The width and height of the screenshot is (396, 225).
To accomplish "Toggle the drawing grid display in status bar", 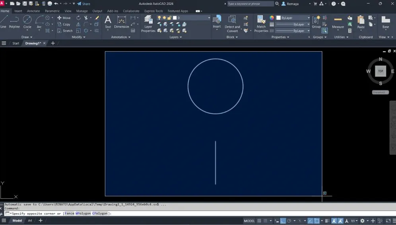I will pyautogui.click(x=260, y=221).
